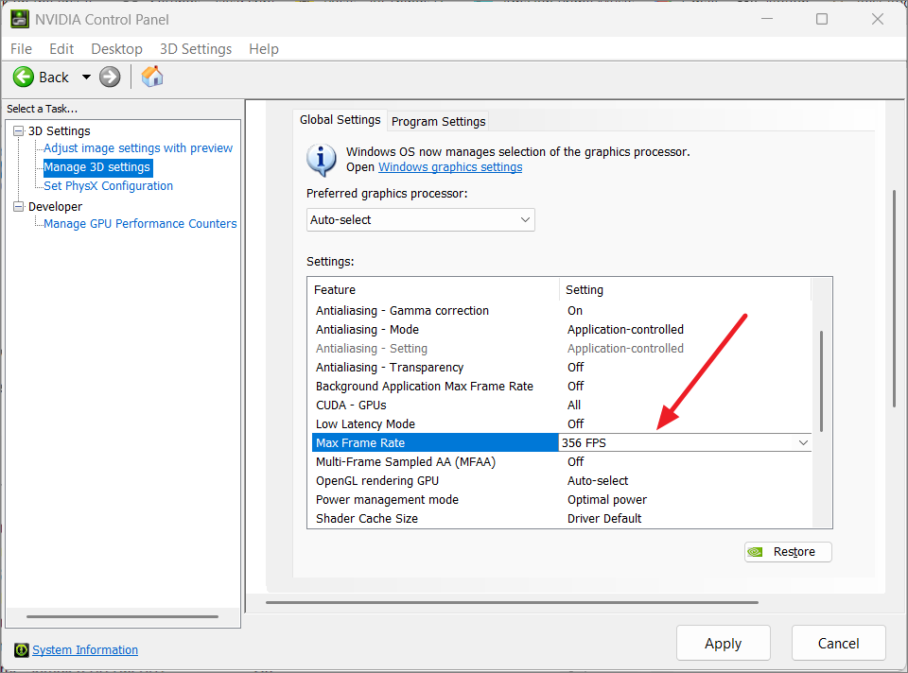Open the 3D Settings menu
The width and height of the screenshot is (908, 673).
pos(196,49)
